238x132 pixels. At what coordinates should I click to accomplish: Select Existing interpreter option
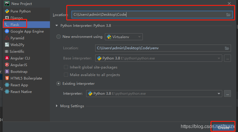click(59, 84)
